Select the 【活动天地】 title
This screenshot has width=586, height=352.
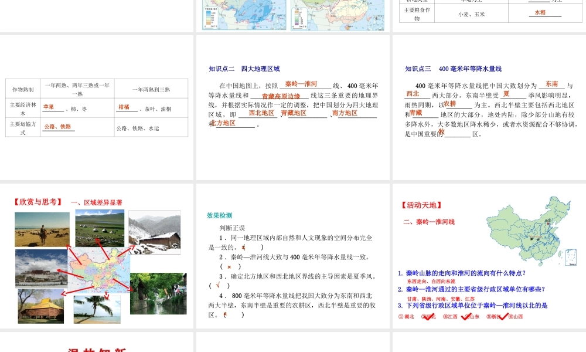(x=421, y=205)
